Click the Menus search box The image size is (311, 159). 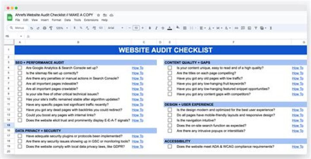(x=17, y=28)
